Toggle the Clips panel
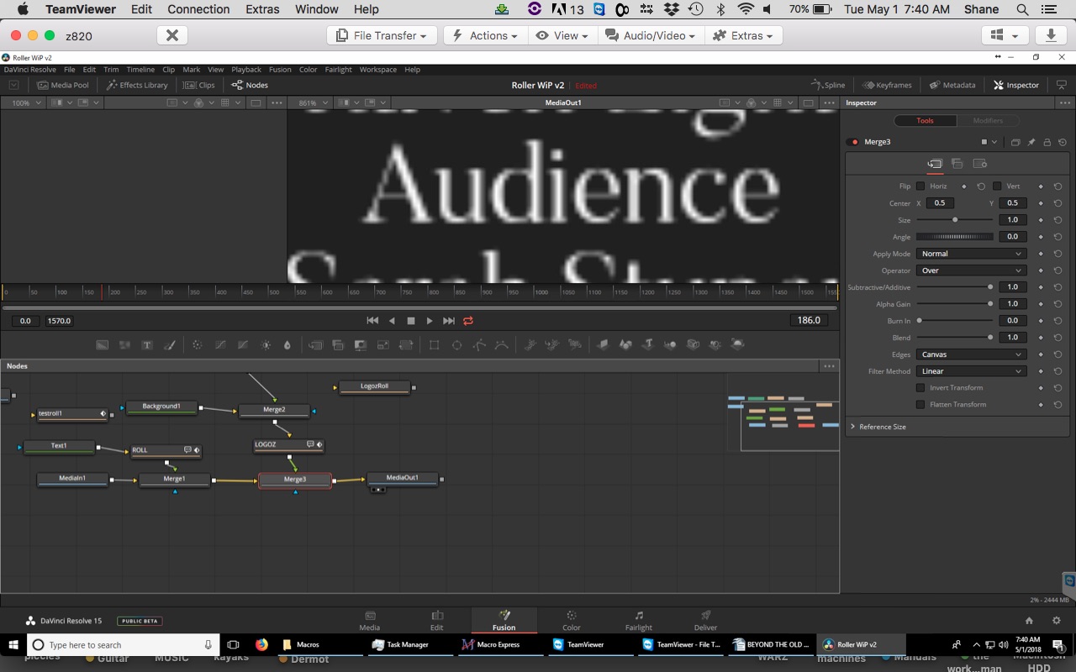Image resolution: width=1076 pixels, height=672 pixels. click(199, 85)
